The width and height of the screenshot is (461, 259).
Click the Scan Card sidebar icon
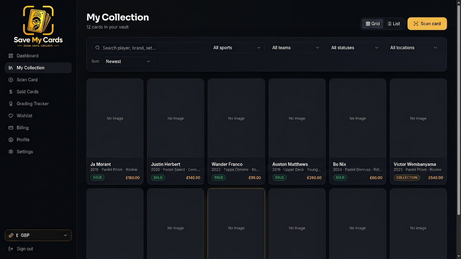(11, 80)
